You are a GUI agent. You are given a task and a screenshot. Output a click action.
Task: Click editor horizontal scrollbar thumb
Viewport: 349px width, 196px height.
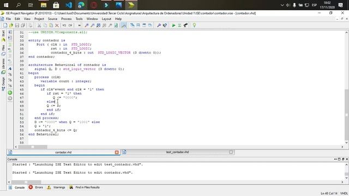pos(33,147)
